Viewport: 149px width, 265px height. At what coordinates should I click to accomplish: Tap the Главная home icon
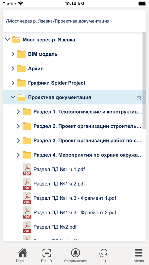[x=23, y=253]
